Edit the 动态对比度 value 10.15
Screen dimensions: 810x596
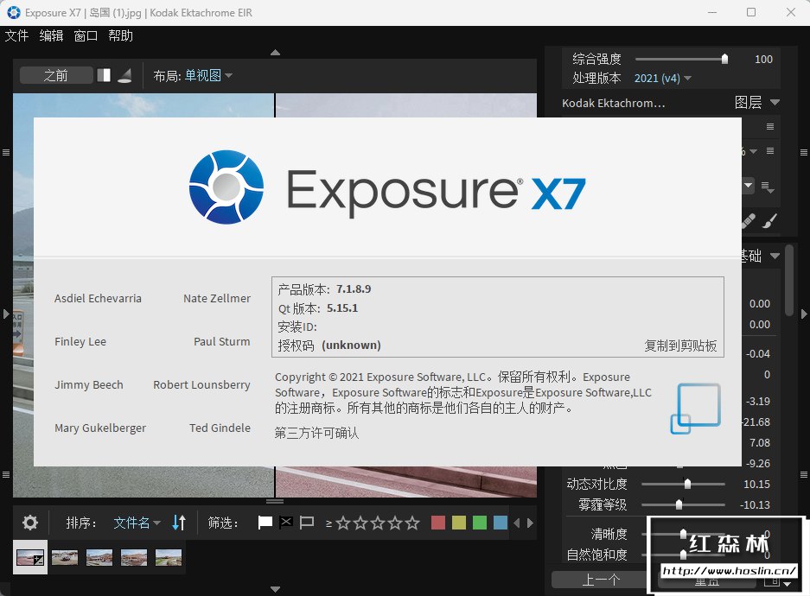click(756, 484)
